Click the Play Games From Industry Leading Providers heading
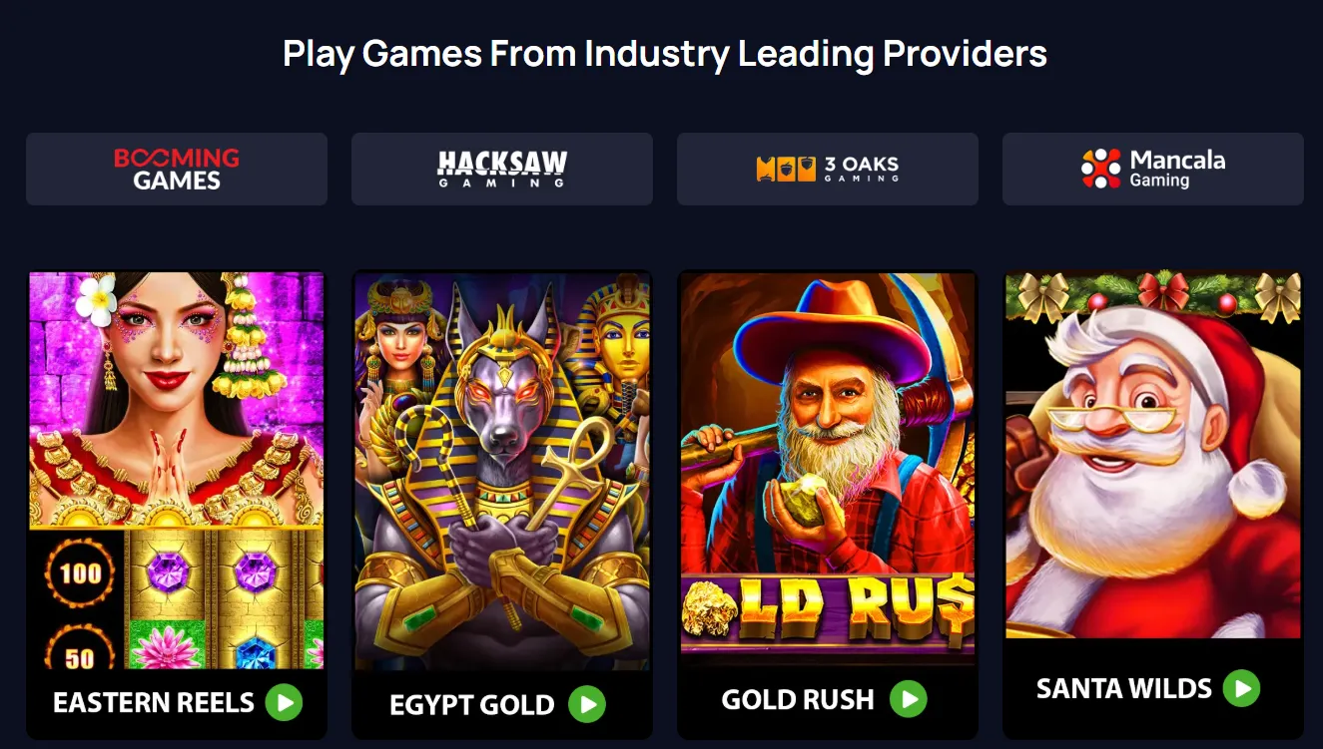 click(x=665, y=53)
